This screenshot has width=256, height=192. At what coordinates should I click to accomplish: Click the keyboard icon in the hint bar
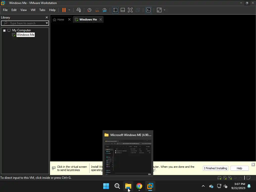(x=53, y=168)
